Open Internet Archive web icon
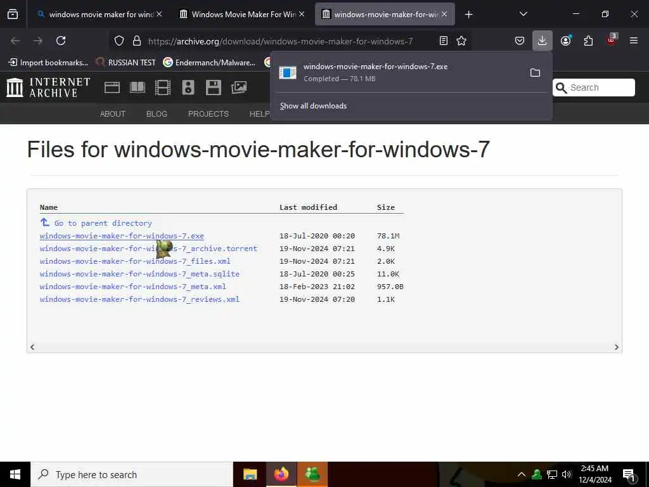Image resolution: width=649 pixels, height=487 pixels. tap(112, 88)
